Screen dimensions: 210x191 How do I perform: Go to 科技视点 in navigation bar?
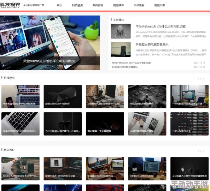(77, 5)
